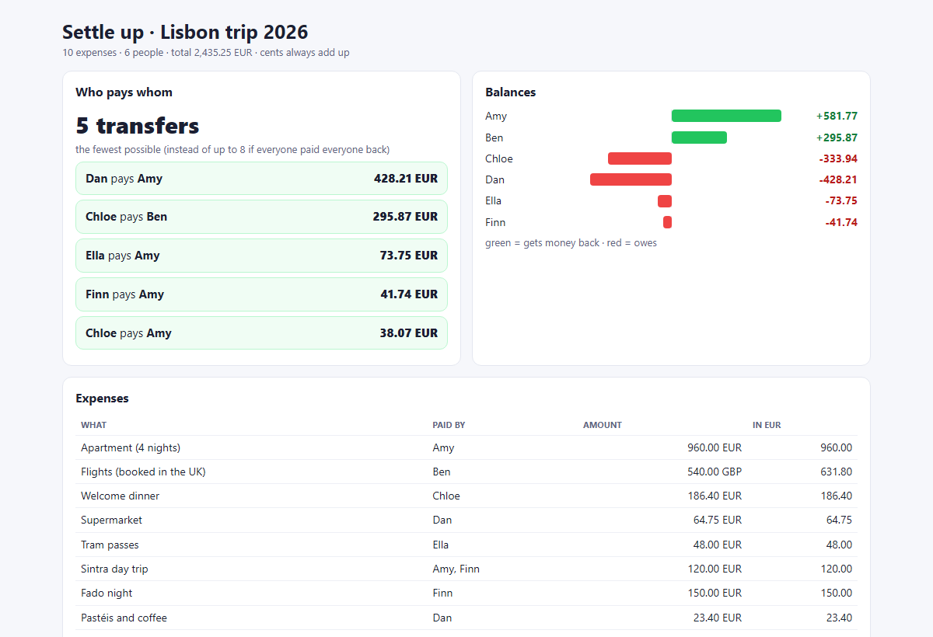Click the fewest possible explanation text
Screen dimensions: 933x637
point(232,149)
